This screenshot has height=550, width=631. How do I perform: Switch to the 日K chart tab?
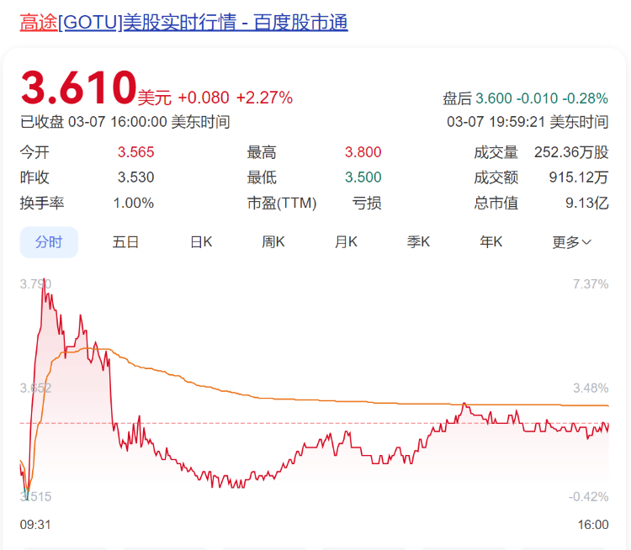tap(201, 242)
